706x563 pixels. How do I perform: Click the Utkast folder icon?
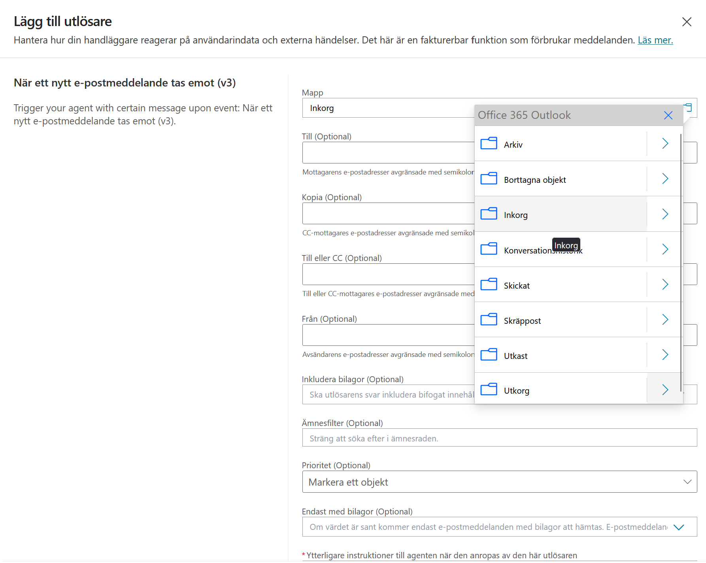point(489,355)
